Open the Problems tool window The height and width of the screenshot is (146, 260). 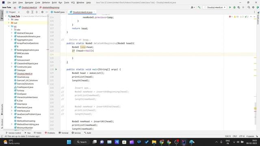(50, 133)
